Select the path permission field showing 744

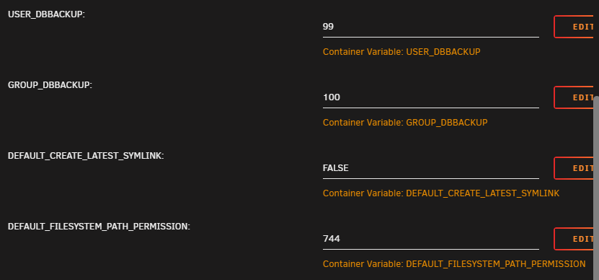pyautogui.click(x=431, y=239)
